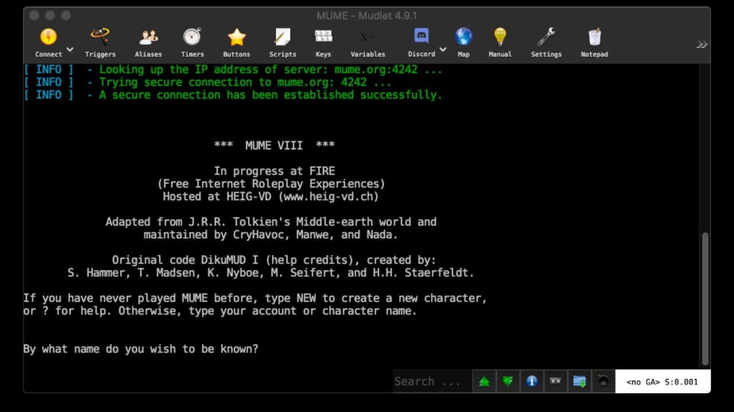Viewport: 734px width, 412px height.
Task: Join the Mudlet Discord
Action: coord(421,37)
